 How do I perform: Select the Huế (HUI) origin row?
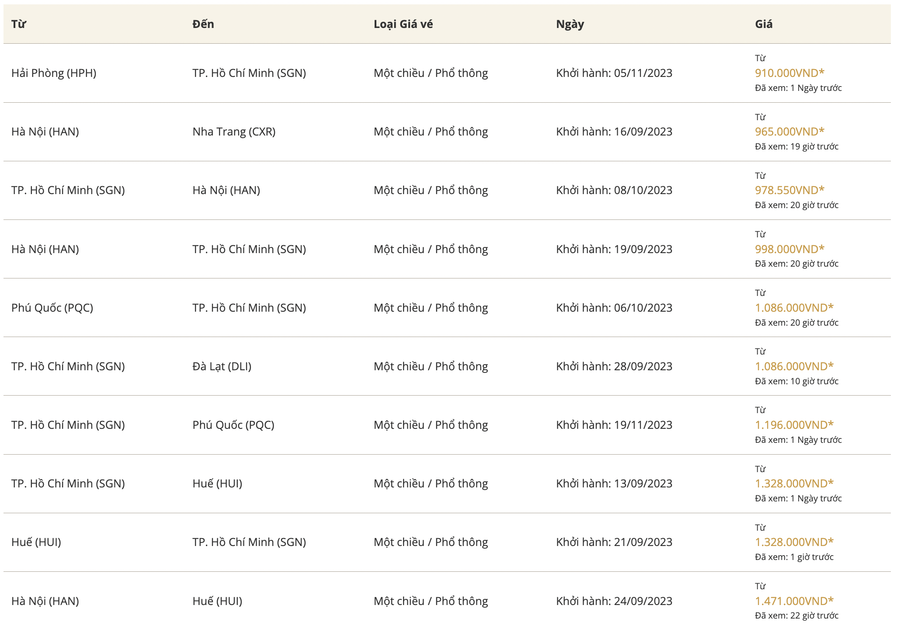[36, 542]
